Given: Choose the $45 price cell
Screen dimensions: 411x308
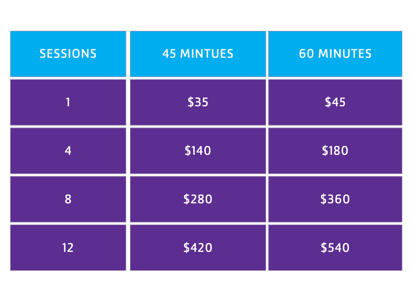Looking at the screenshot, I should [335, 102].
